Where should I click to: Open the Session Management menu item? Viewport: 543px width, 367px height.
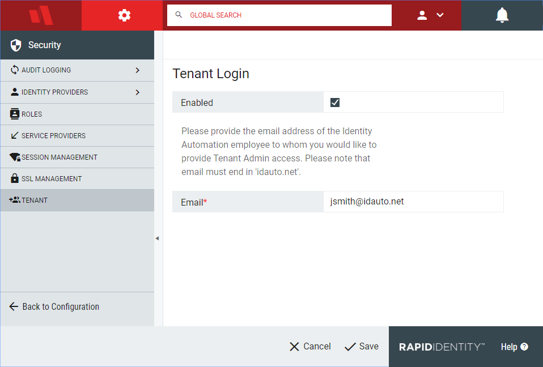tap(77, 157)
